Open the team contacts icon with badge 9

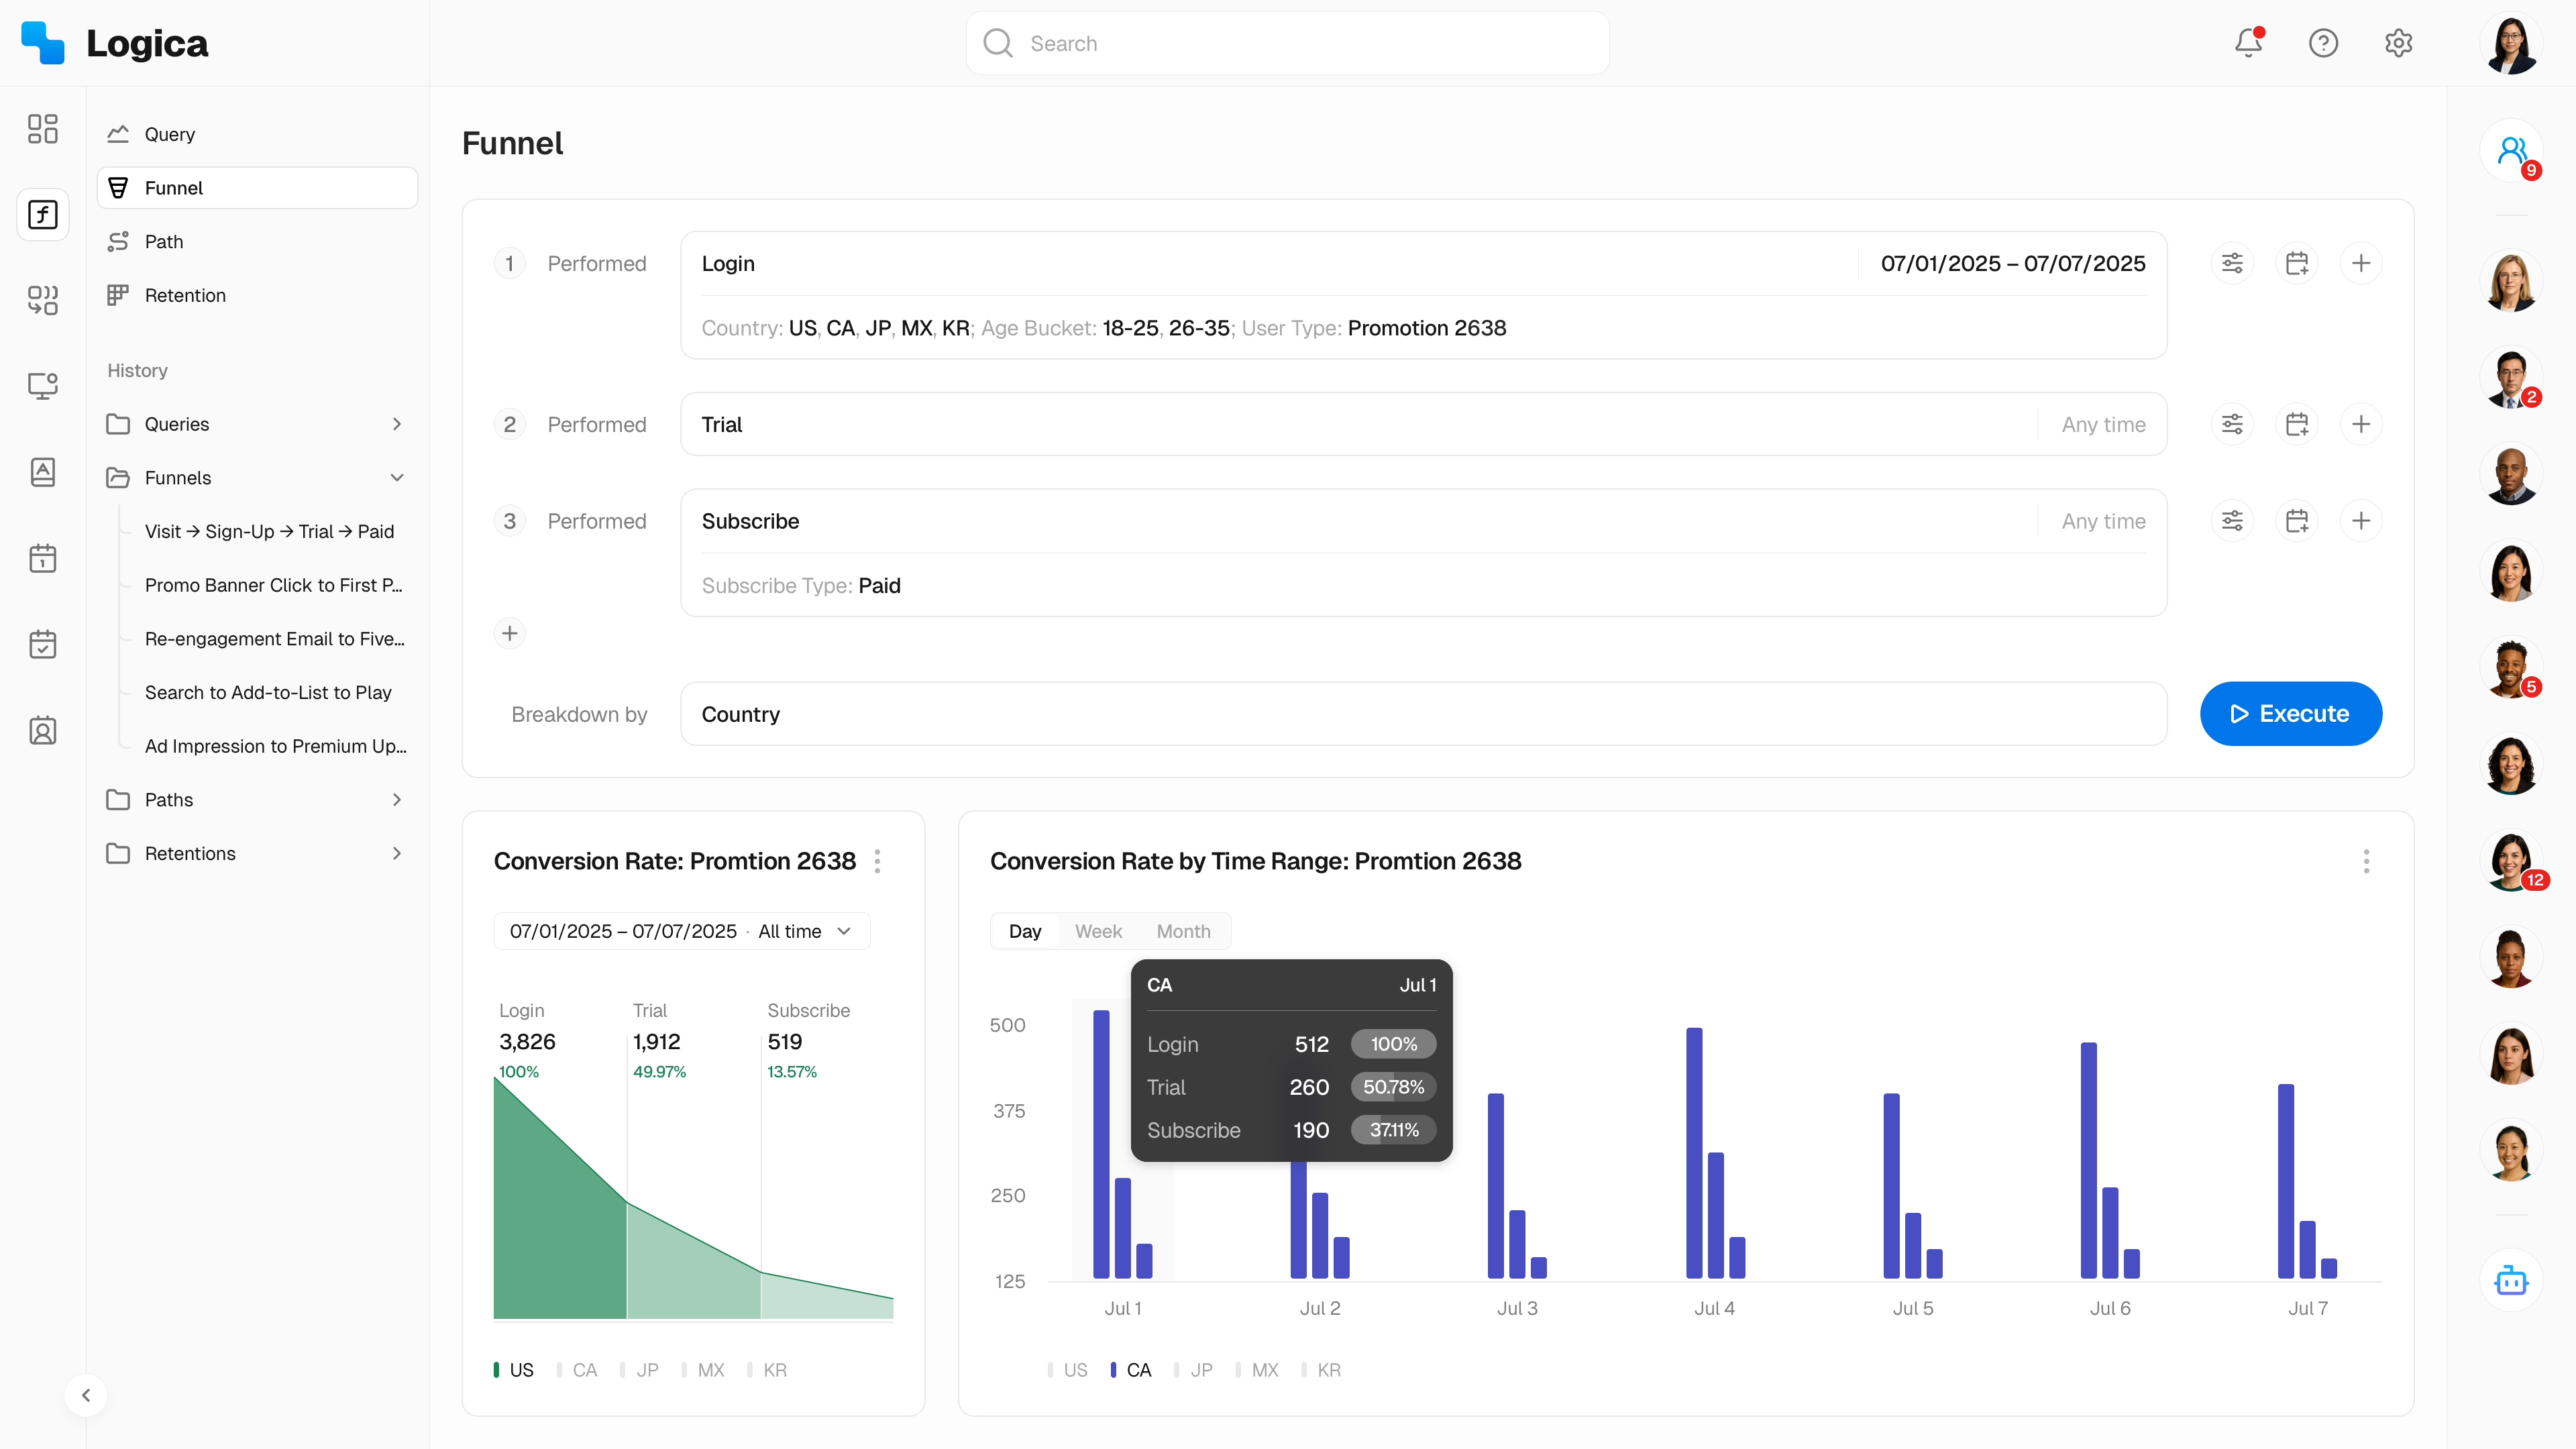(2511, 151)
